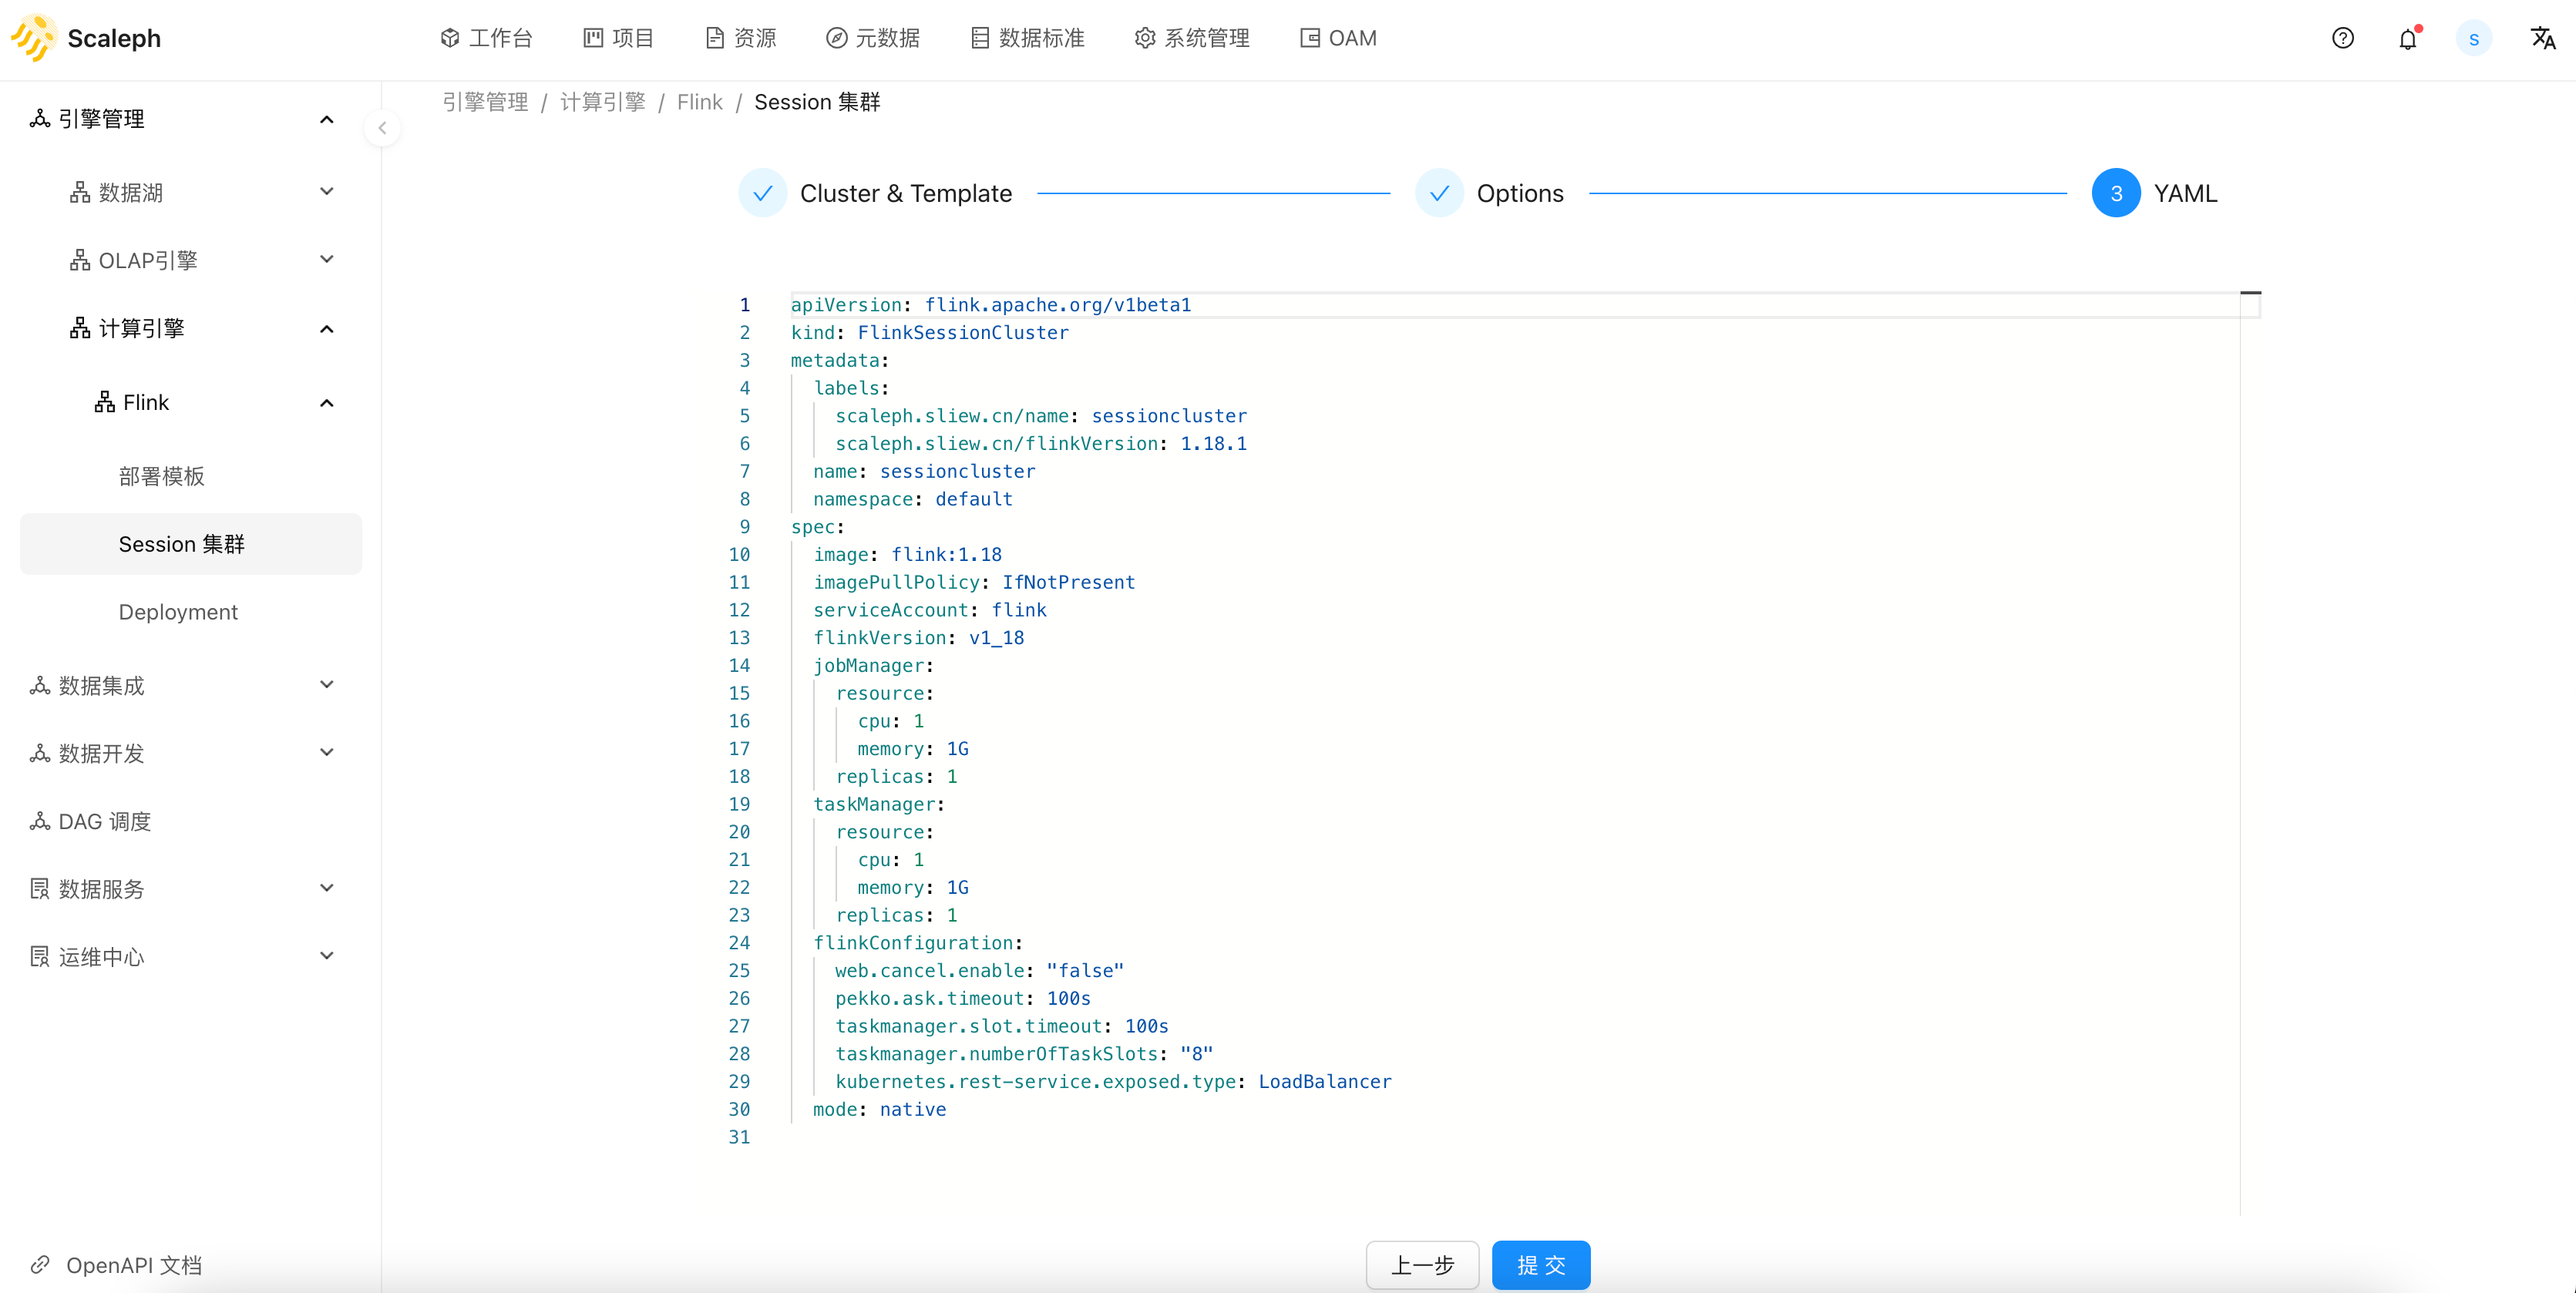2576x1293 pixels.
Task: Click the 引擎管理 breadcrumb
Action: [x=485, y=102]
